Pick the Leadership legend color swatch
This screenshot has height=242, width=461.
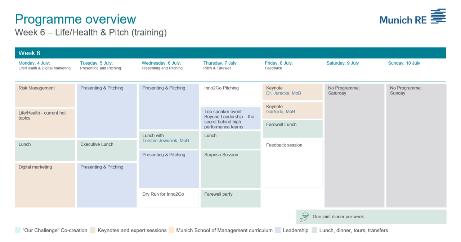point(278,231)
